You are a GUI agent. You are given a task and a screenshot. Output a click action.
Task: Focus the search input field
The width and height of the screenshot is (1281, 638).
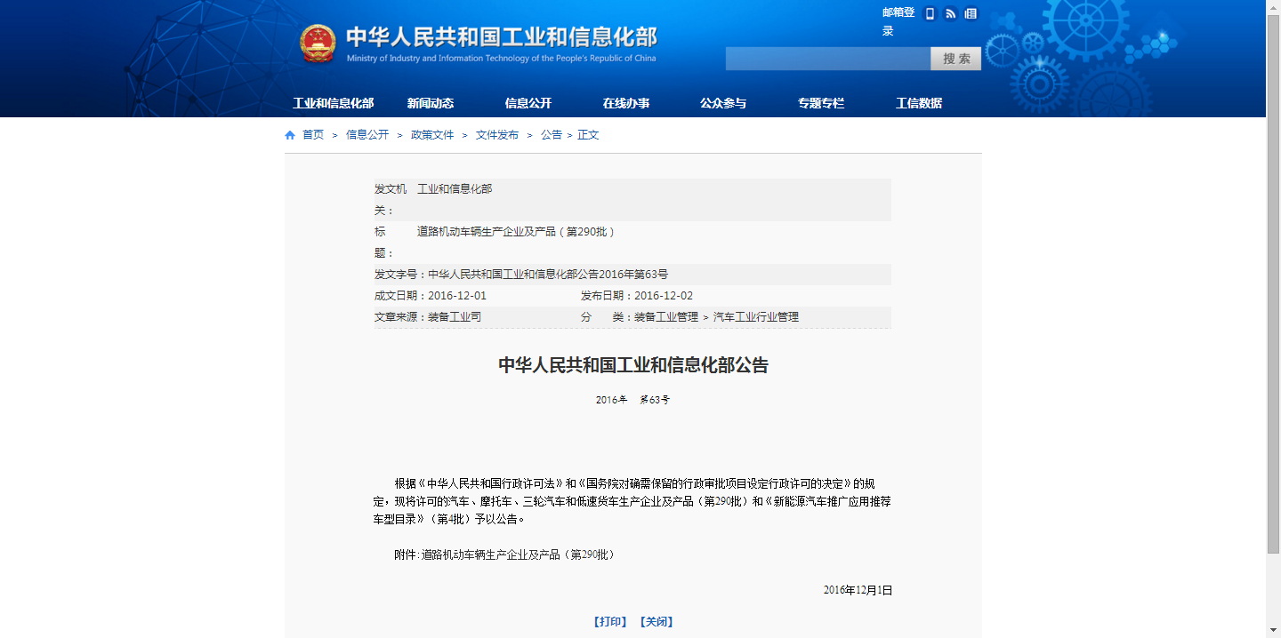click(x=827, y=59)
